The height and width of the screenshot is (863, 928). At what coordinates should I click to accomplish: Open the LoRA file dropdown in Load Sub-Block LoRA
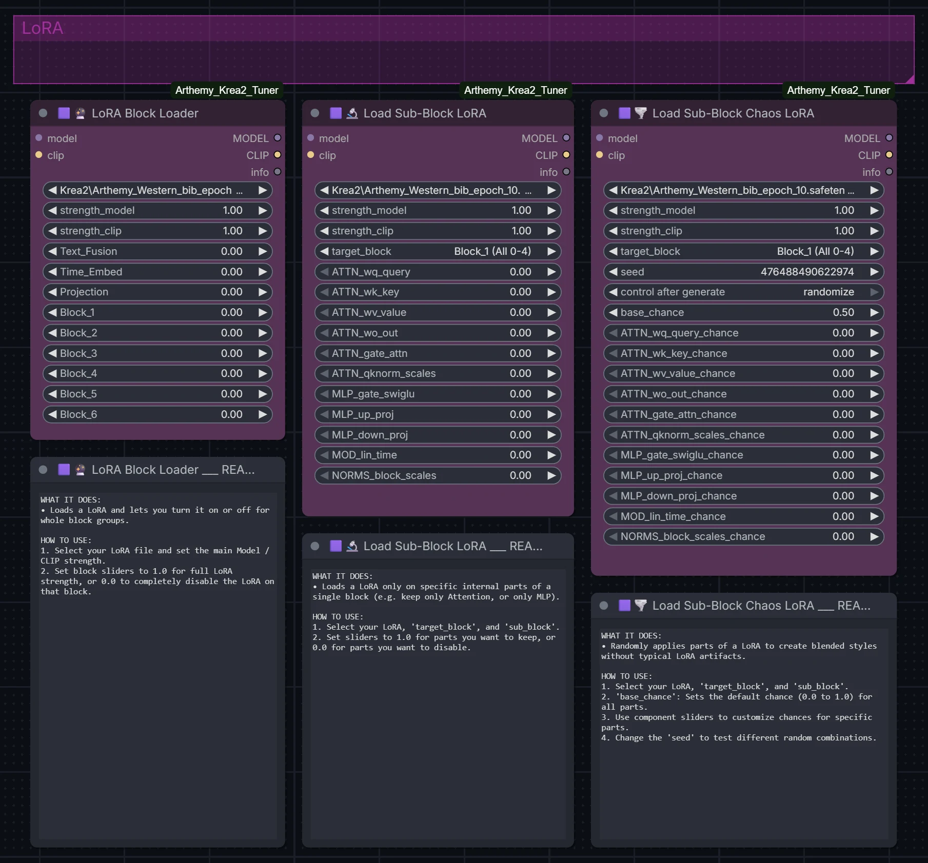[438, 190]
